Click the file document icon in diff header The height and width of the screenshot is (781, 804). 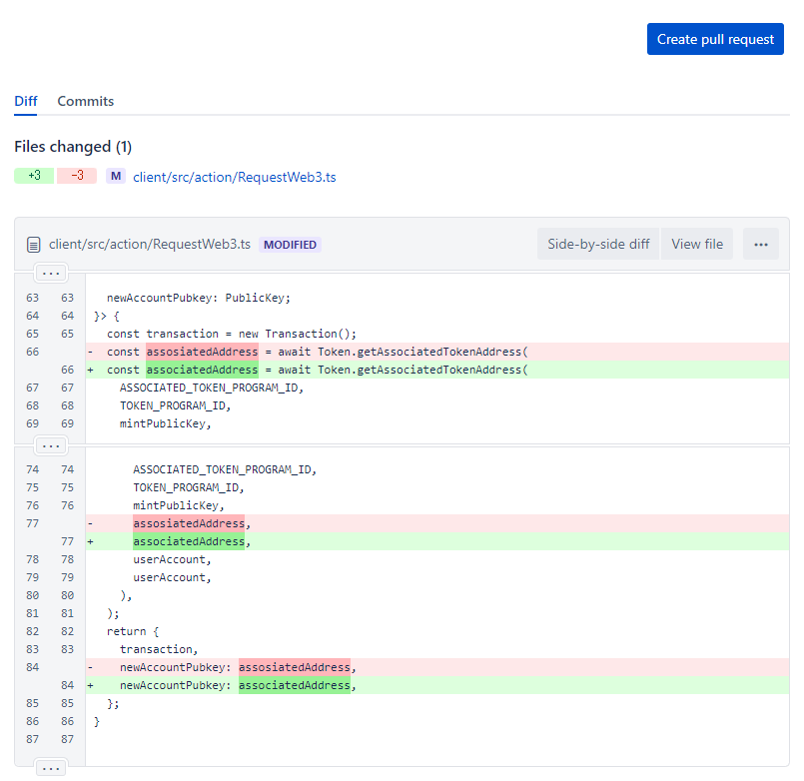(33, 245)
